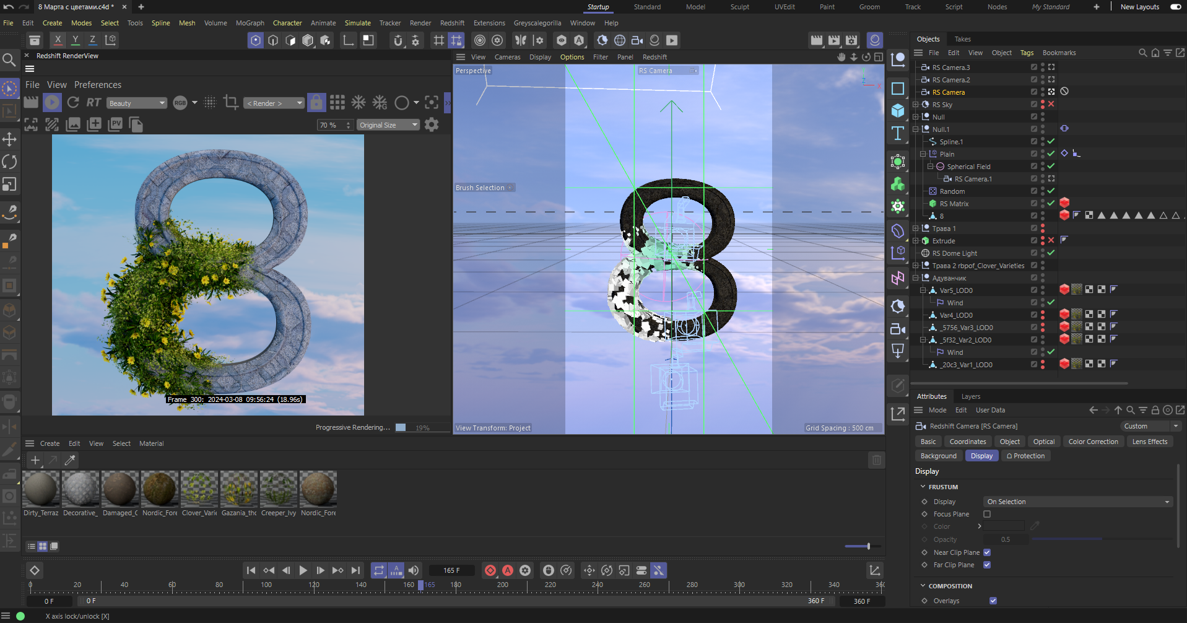This screenshot has height=623, width=1187.
Task: Select the Move tool in left toolbar
Action: pos(9,139)
